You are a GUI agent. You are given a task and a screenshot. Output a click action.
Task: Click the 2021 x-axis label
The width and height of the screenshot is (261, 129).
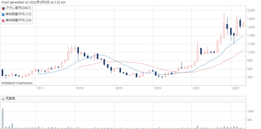(196, 88)
